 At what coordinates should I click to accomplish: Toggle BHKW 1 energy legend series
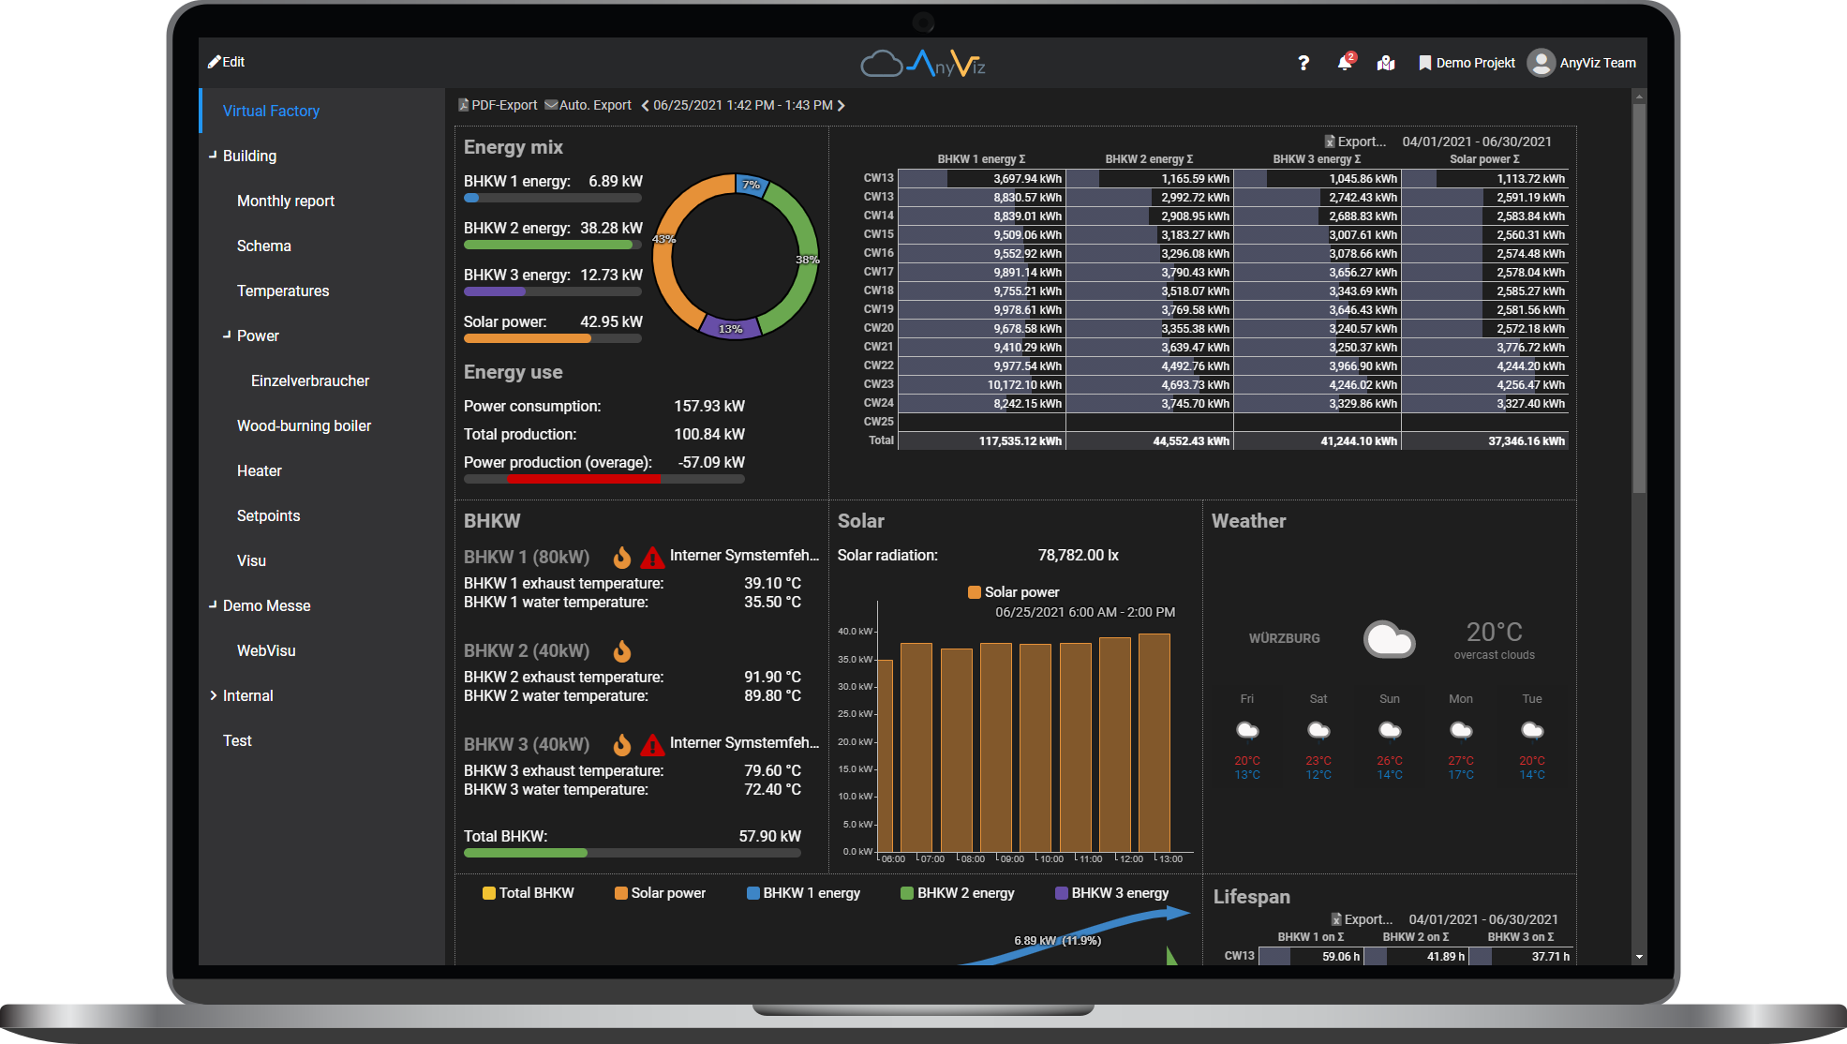point(802,893)
